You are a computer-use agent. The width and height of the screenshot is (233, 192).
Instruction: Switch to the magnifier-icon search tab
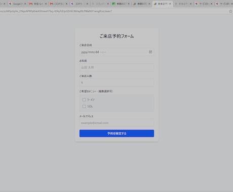[100, 4]
